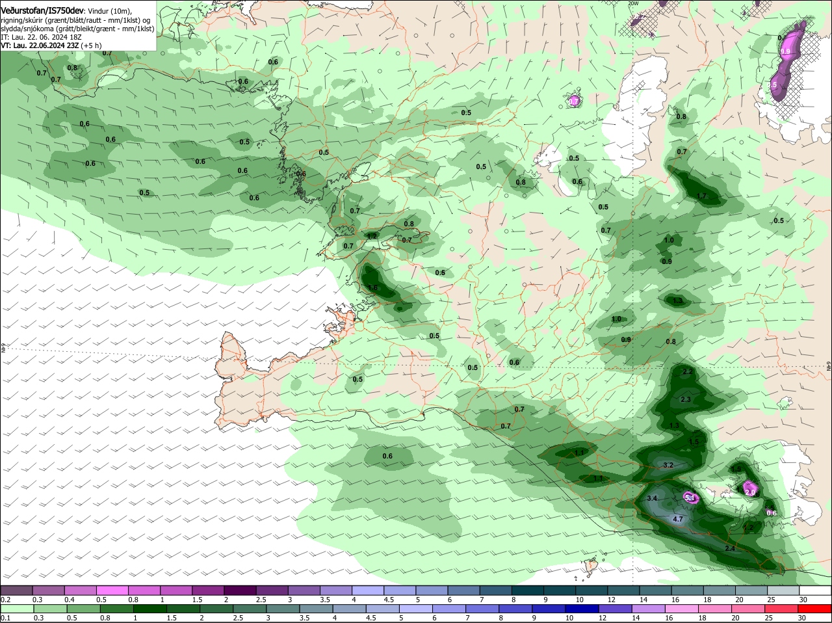The width and height of the screenshot is (832, 623).
Task: Pick dark green swatch after 1 in rain legend
Action: [149, 609]
